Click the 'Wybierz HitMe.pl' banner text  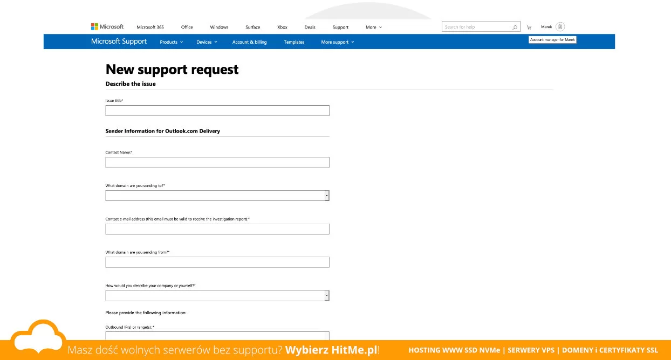(x=331, y=350)
